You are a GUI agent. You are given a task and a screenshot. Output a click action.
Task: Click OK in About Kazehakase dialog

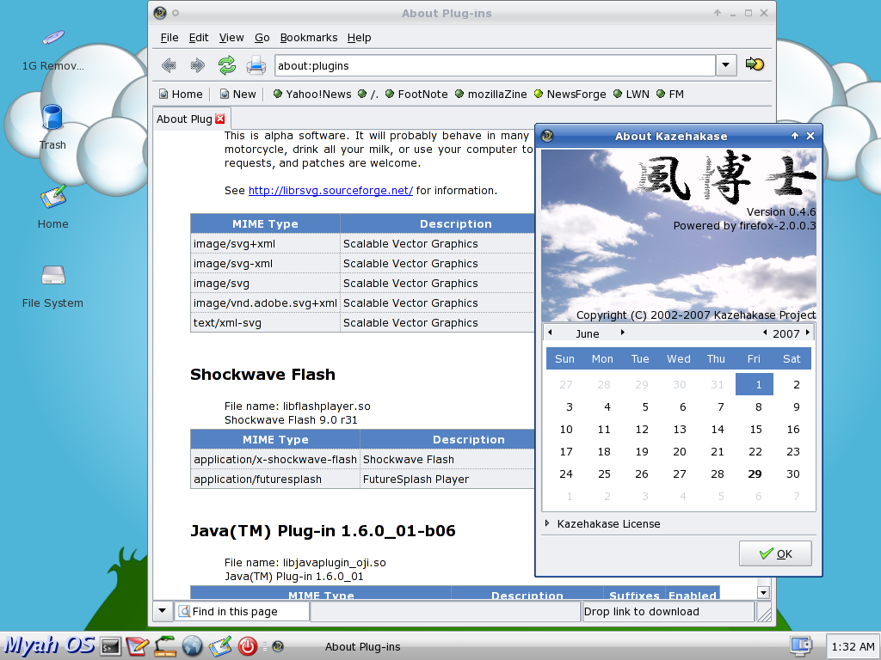pos(775,553)
